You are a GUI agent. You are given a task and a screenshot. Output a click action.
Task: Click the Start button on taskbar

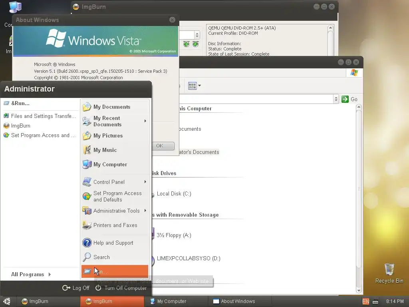point(7,301)
